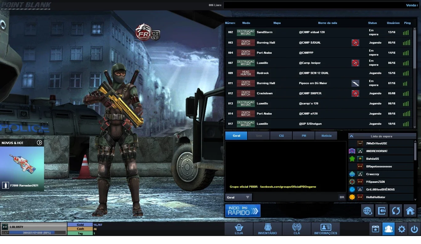The width and height of the screenshot is (421, 244).
Task: Click the FR Free Rebels team logo
Action: (143, 32)
